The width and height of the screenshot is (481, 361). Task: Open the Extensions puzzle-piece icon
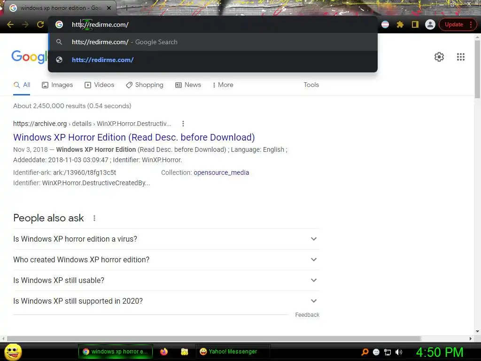click(x=400, y=24)
